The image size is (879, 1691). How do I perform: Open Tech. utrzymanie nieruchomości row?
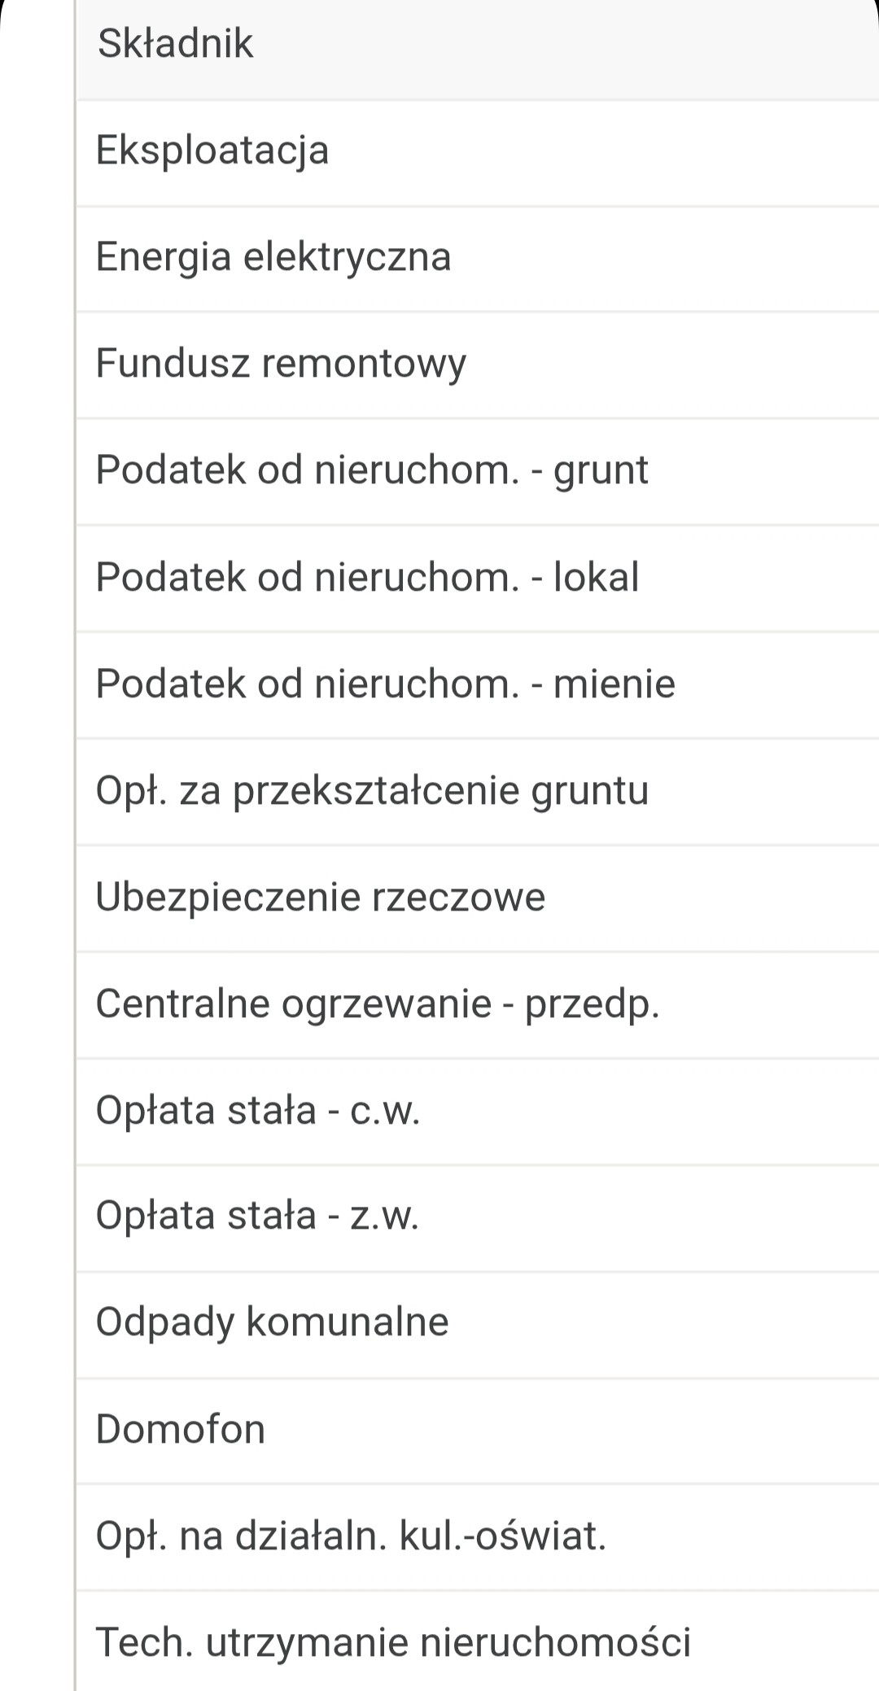(478, 1641)
